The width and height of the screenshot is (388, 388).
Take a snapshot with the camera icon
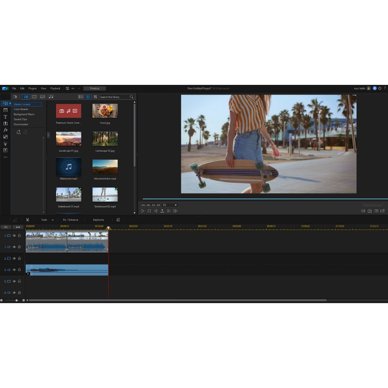tap(369, 211)
